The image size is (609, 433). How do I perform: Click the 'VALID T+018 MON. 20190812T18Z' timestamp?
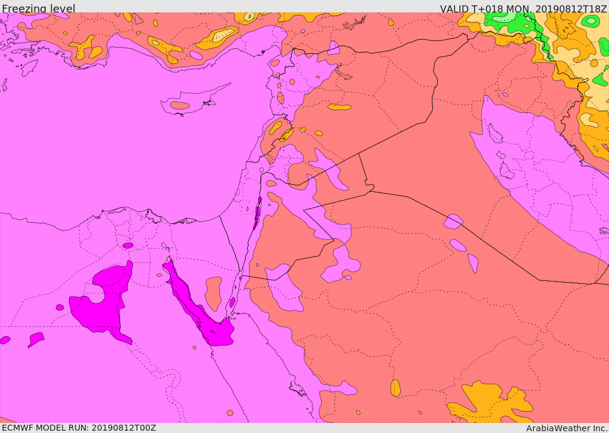523,8
